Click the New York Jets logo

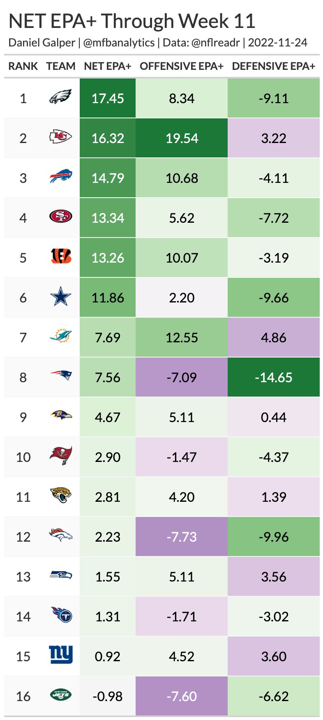click(x=61, y=695)
